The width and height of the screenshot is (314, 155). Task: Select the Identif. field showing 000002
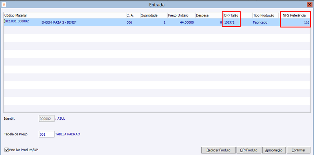[x=46, y=119]
